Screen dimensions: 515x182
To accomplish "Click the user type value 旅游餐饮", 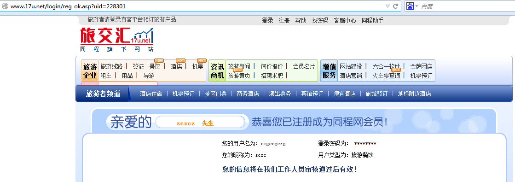I will coord(362,155).
